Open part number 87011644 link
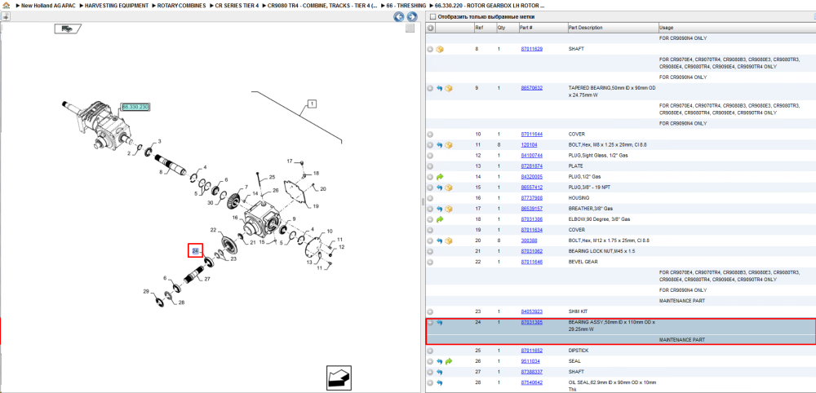 coord(532,134)
